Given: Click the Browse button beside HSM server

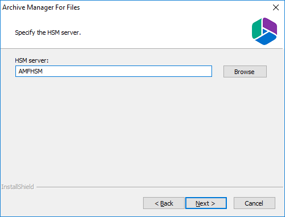Looking at the screenshot, I should (245, 72).
